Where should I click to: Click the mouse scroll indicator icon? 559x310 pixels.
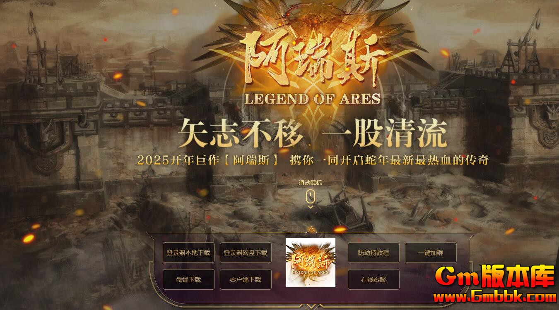pyautogui.click(x=311, y=196)
